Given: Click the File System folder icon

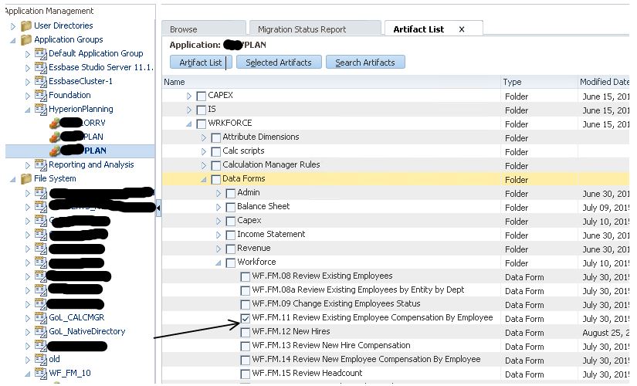Looking at the screenshot, I should 26,178.
